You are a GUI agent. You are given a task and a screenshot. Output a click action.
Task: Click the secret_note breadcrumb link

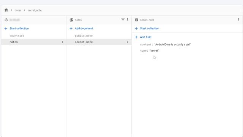[35, 10]
